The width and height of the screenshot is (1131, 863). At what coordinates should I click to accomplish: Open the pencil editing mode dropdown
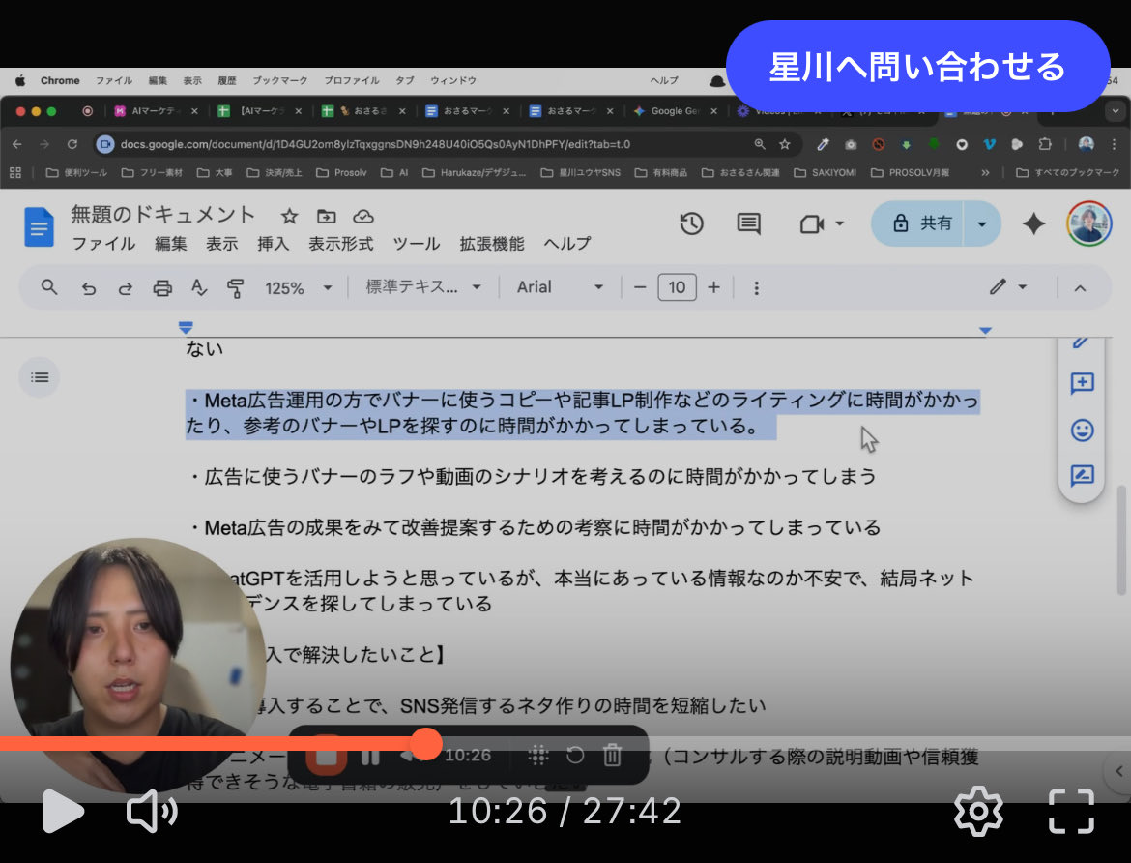click(x=1007, y=287)
